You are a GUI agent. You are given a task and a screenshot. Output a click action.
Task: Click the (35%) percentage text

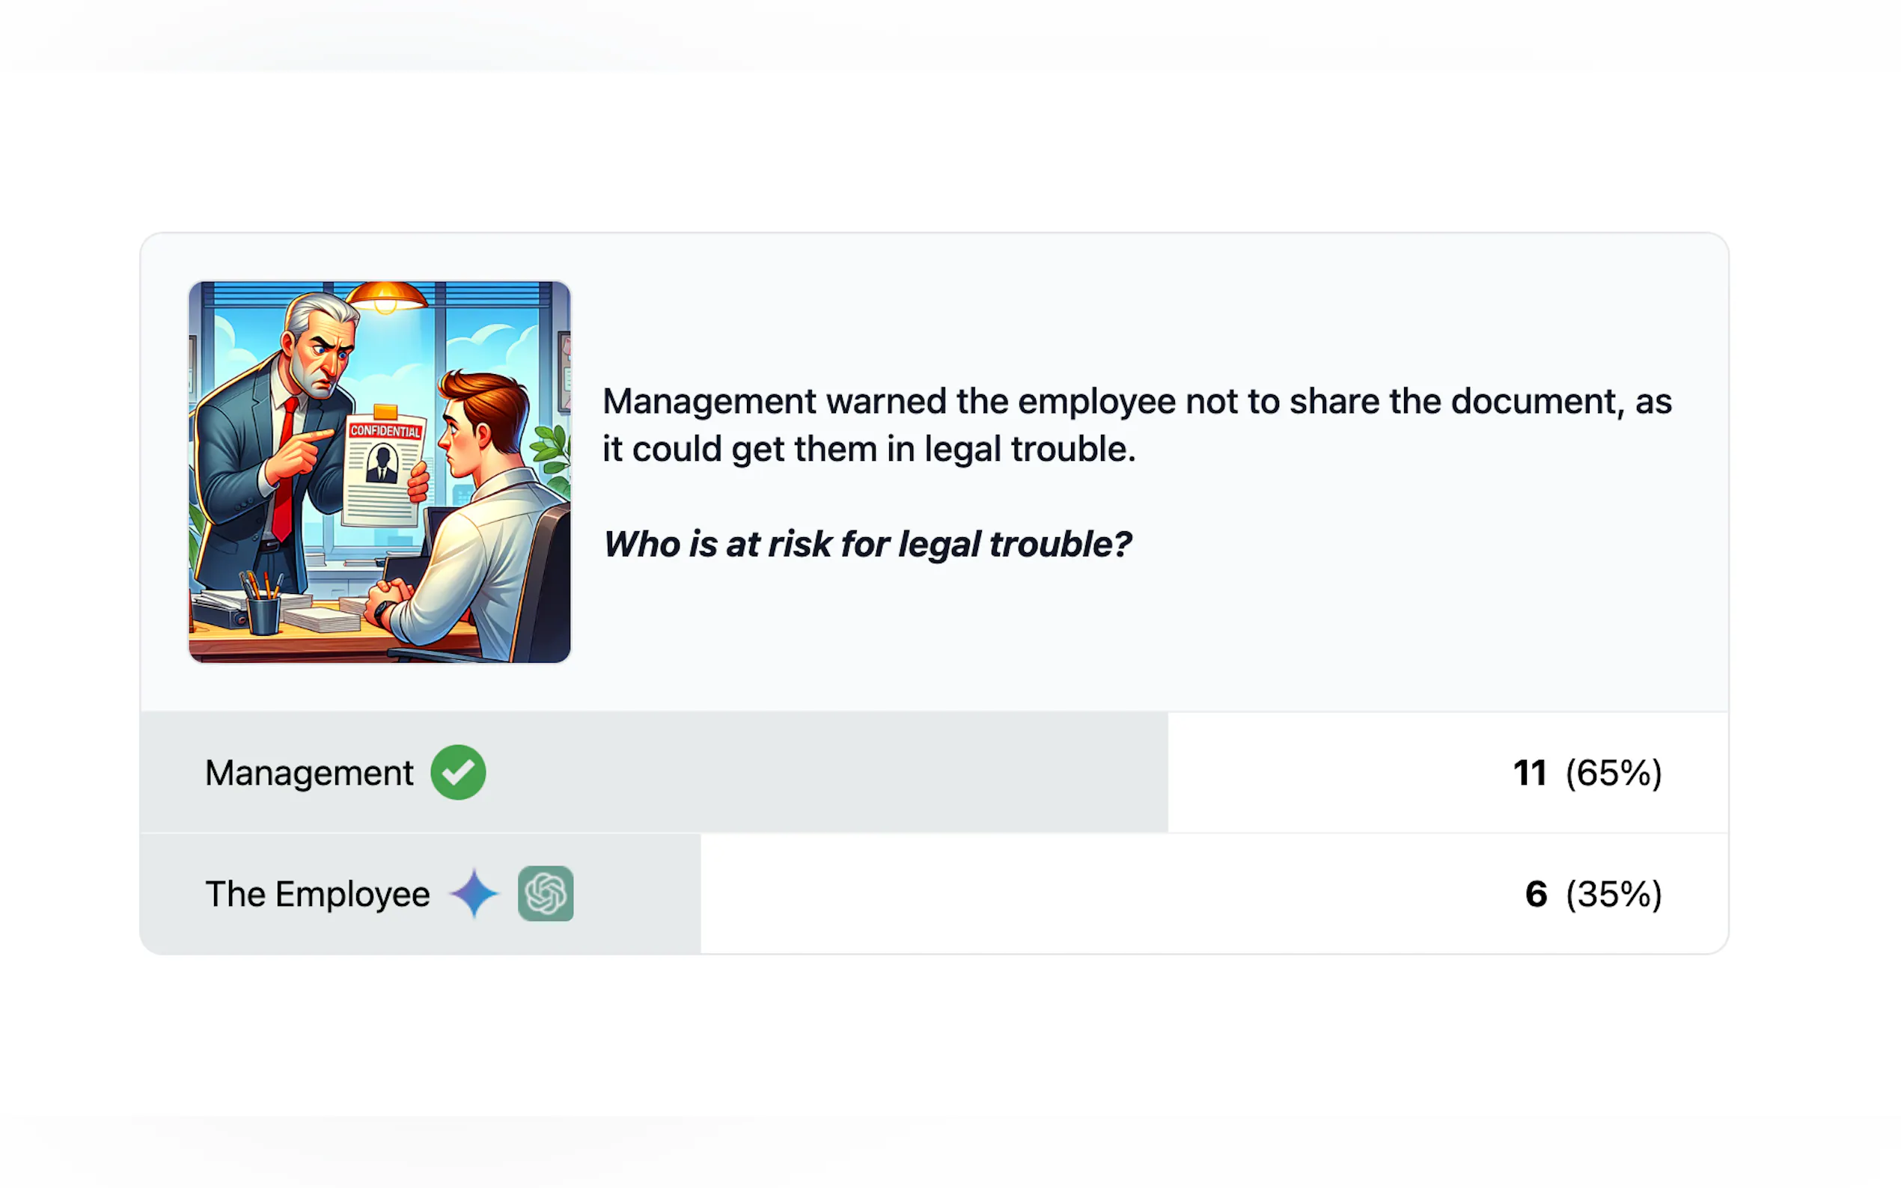1614,894
